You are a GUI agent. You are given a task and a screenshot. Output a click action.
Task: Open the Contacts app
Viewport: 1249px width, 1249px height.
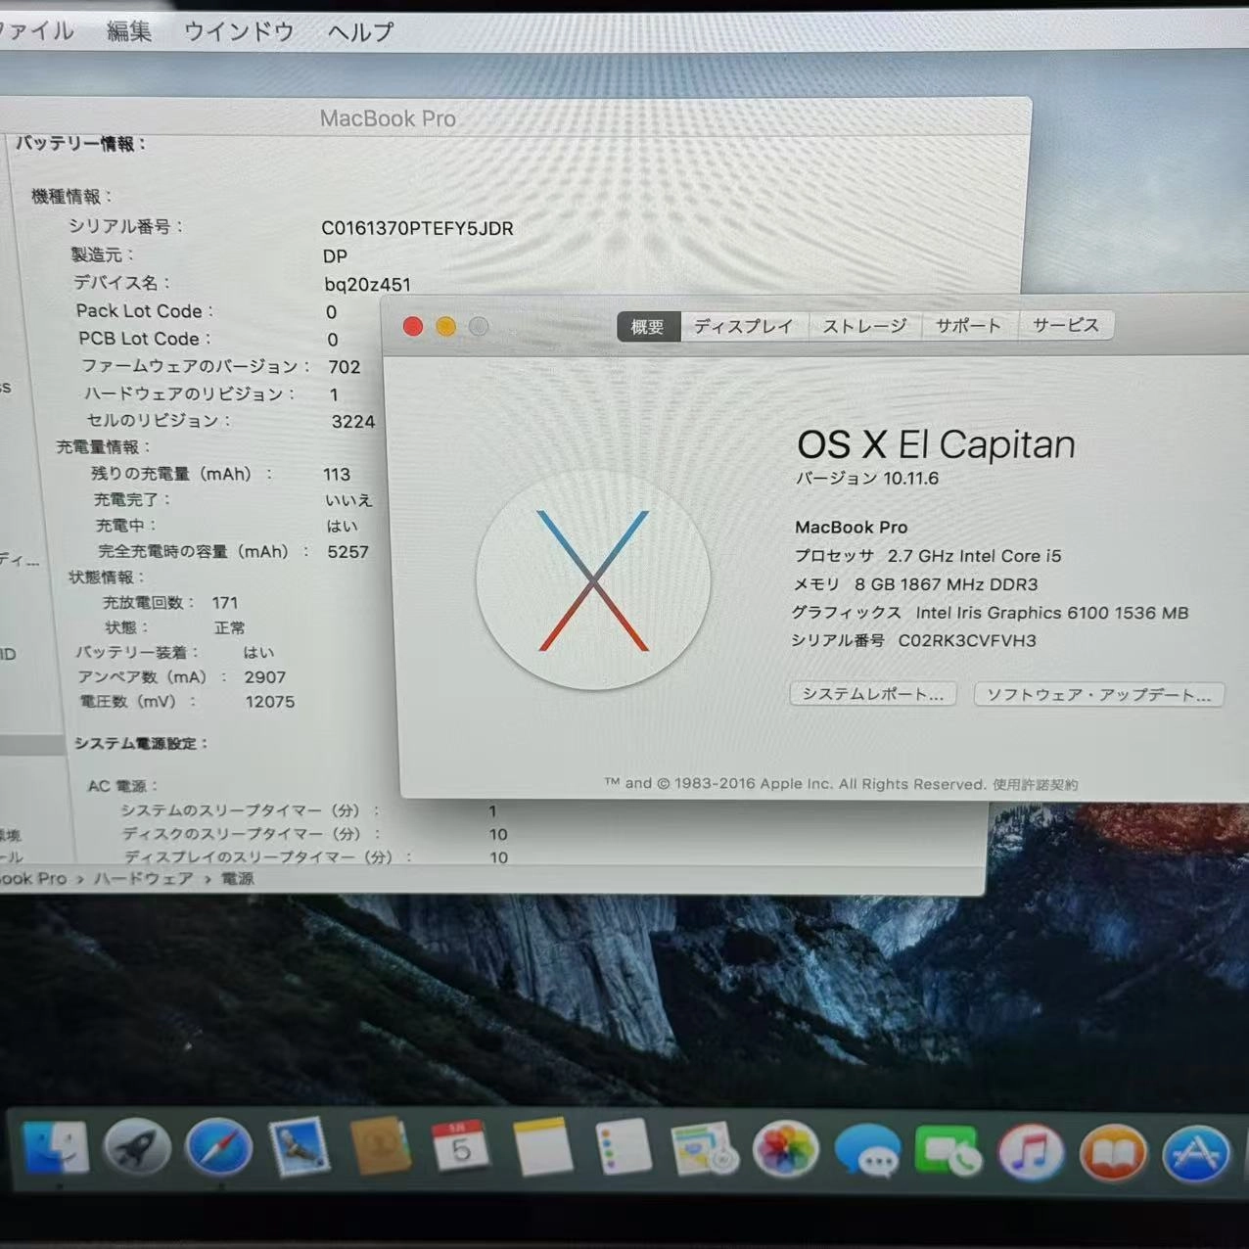point(380,1147)
